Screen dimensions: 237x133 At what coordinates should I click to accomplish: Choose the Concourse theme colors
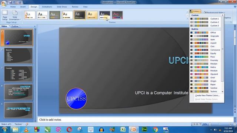[205, 50]
